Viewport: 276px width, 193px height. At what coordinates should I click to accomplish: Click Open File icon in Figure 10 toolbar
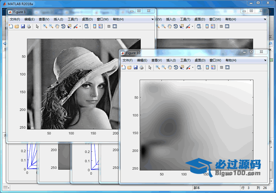(x=129, y=68)
